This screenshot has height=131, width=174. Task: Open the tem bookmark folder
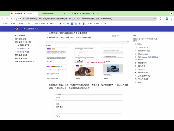point(89,23)
